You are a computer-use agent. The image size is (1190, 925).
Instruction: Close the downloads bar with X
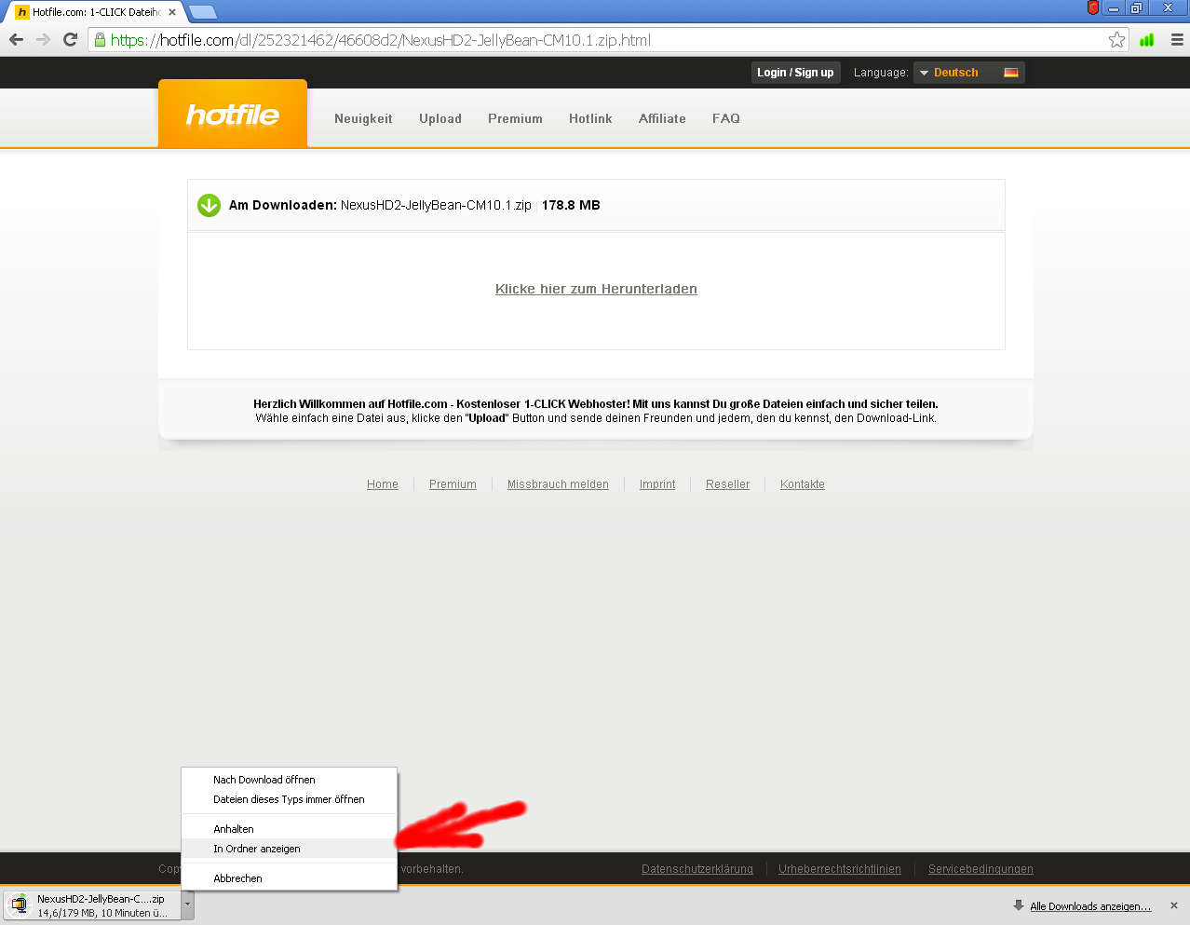coord(1173,905)
